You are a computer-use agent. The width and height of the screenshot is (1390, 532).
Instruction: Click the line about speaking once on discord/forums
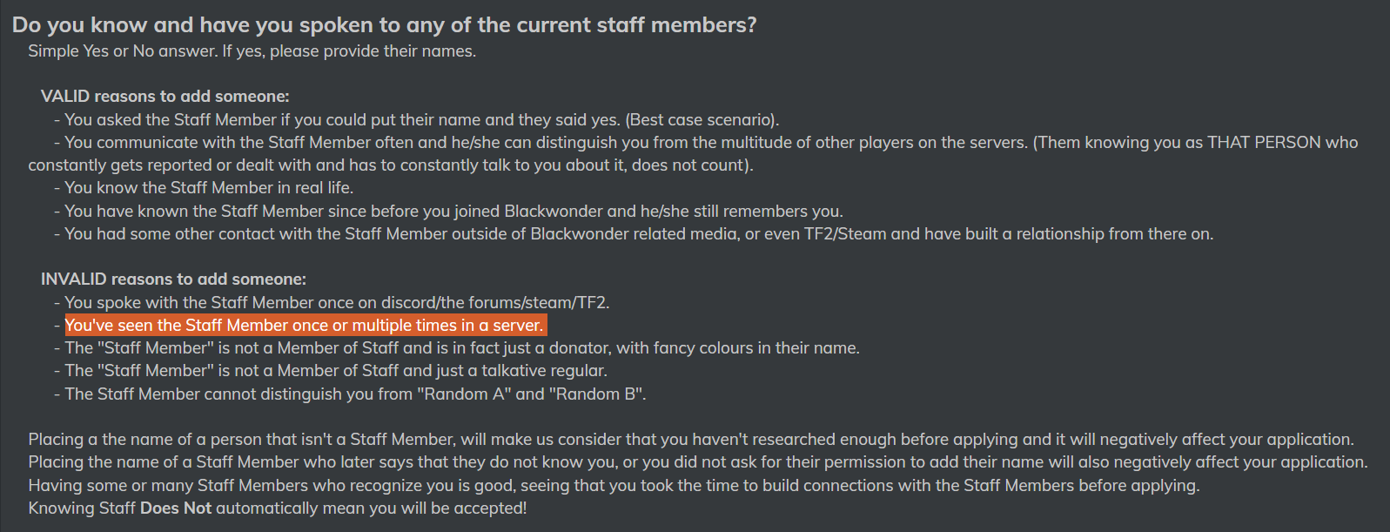point(332,303)
